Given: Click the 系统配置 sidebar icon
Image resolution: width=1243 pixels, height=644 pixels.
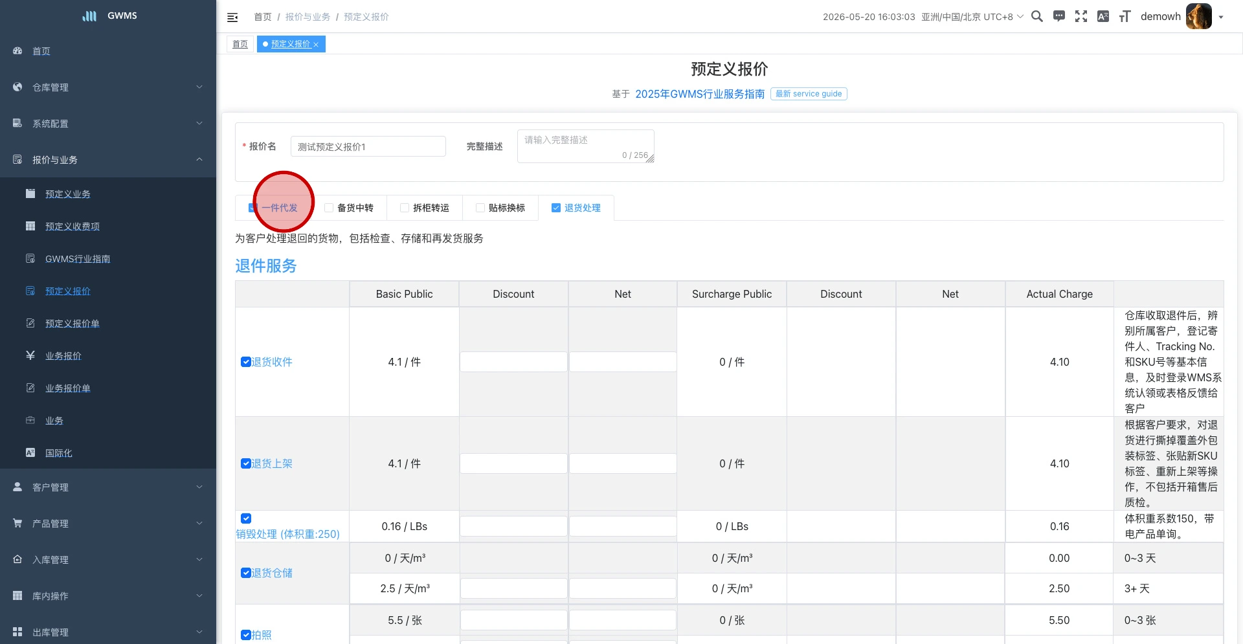Looking at the screenshot, I should tap(17, 123).
